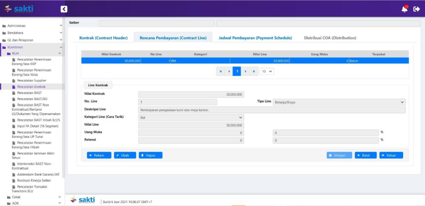425x206 pixels.
Task: Switch to Kontrak (Contract Header) tab
Action: click(x=103, y=38)
